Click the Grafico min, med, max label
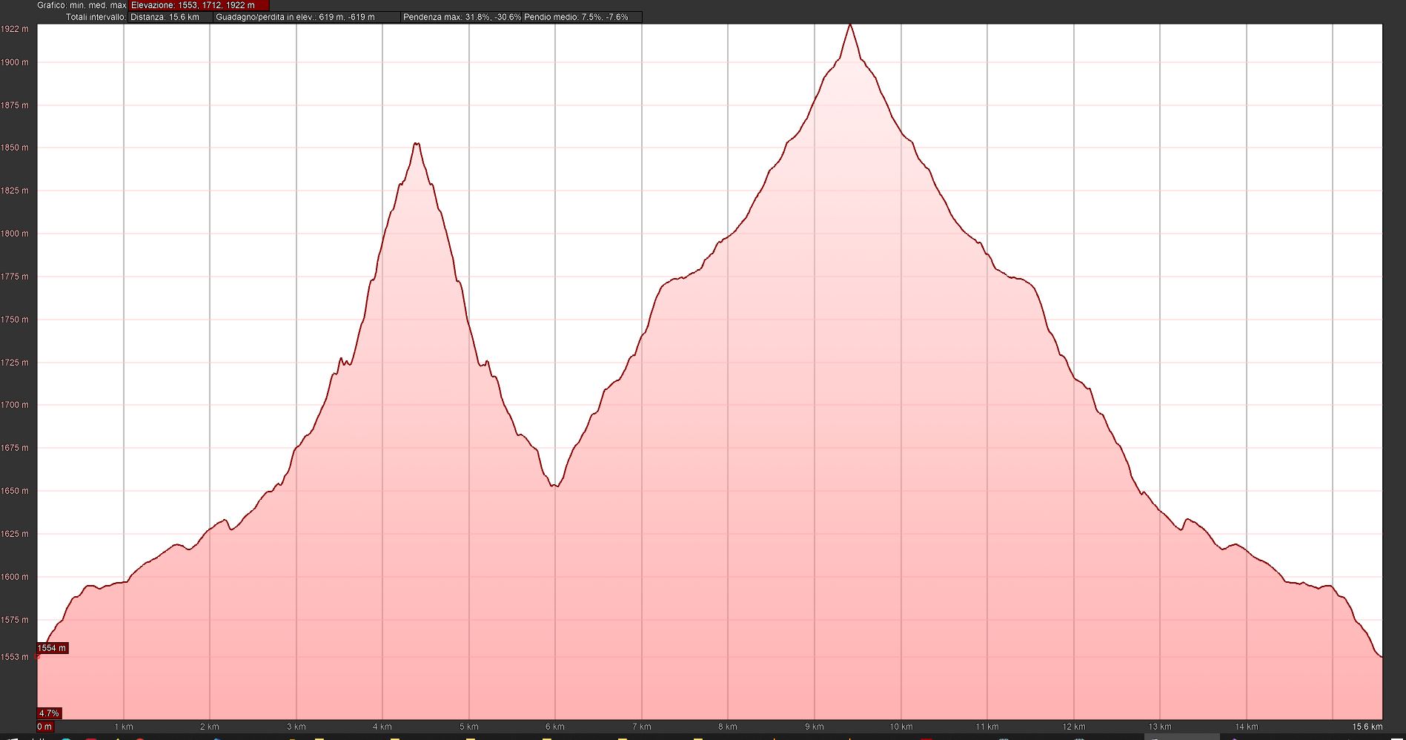1406x740 pixels. pos(82,5)
